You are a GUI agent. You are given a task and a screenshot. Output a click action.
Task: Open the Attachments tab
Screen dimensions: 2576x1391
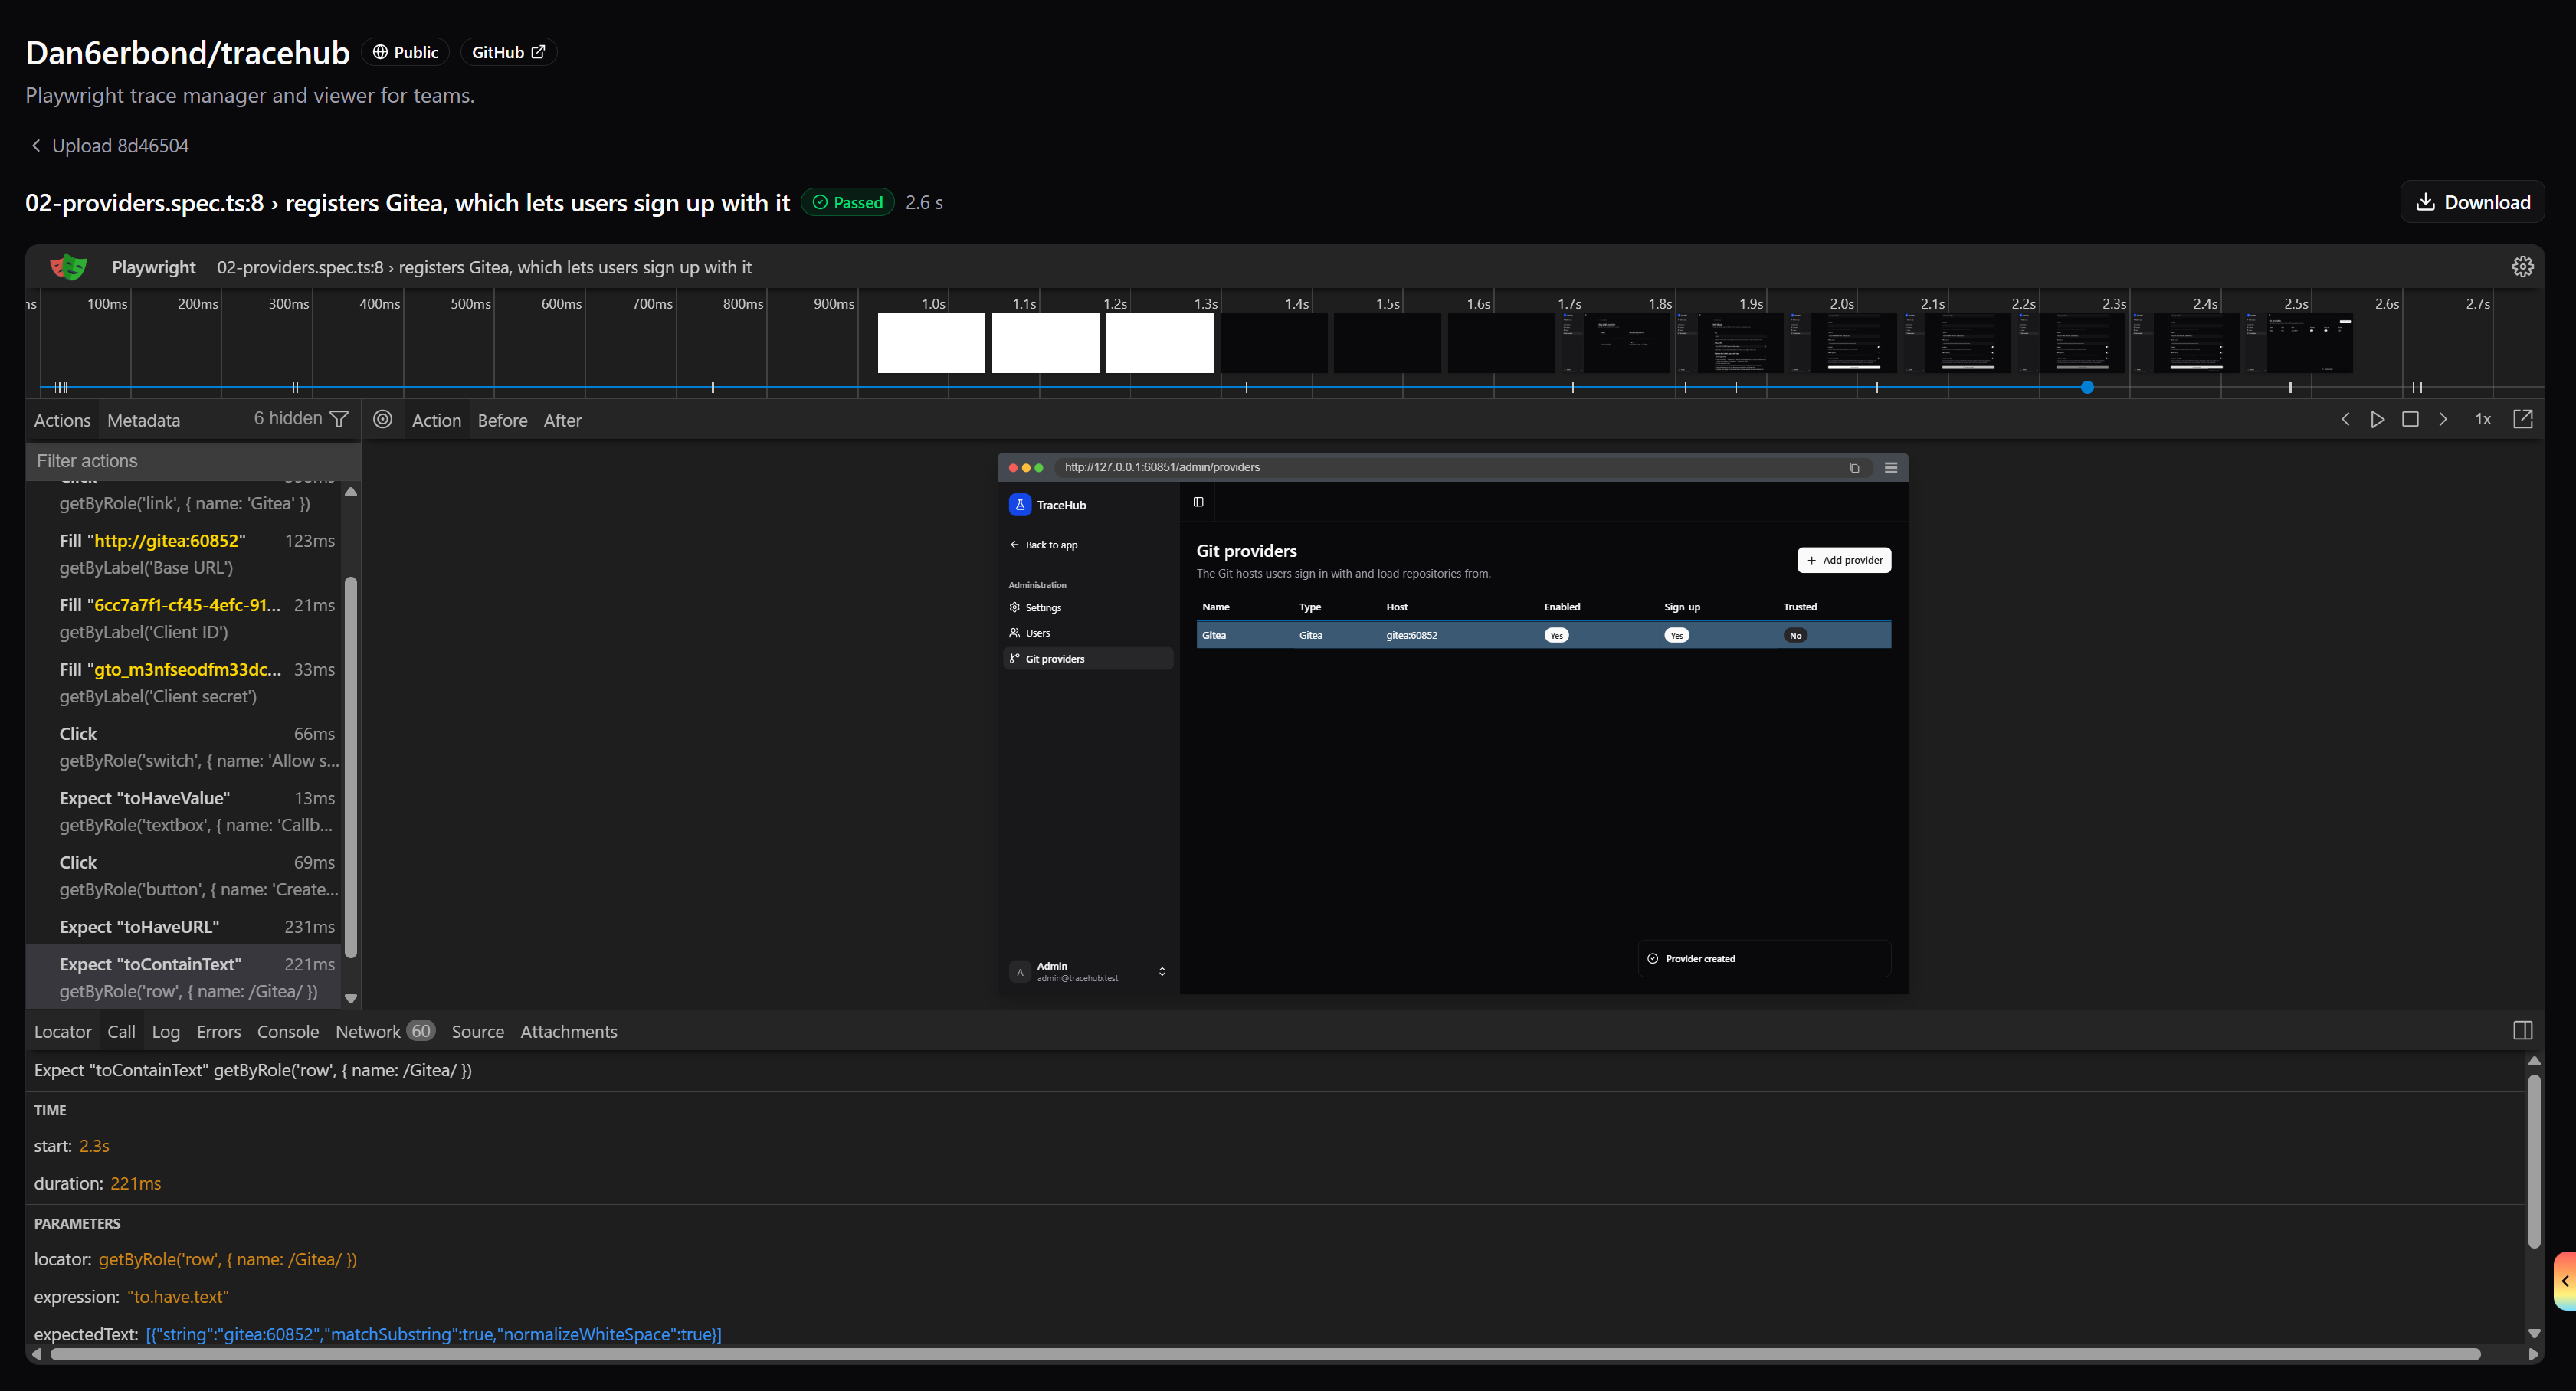click(568, 1031)
